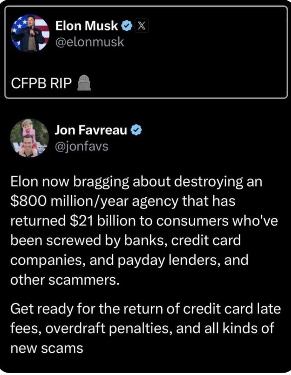291x375 pixels.
Task: Click the phrase "other scammers."
Action: coord(65,280)
